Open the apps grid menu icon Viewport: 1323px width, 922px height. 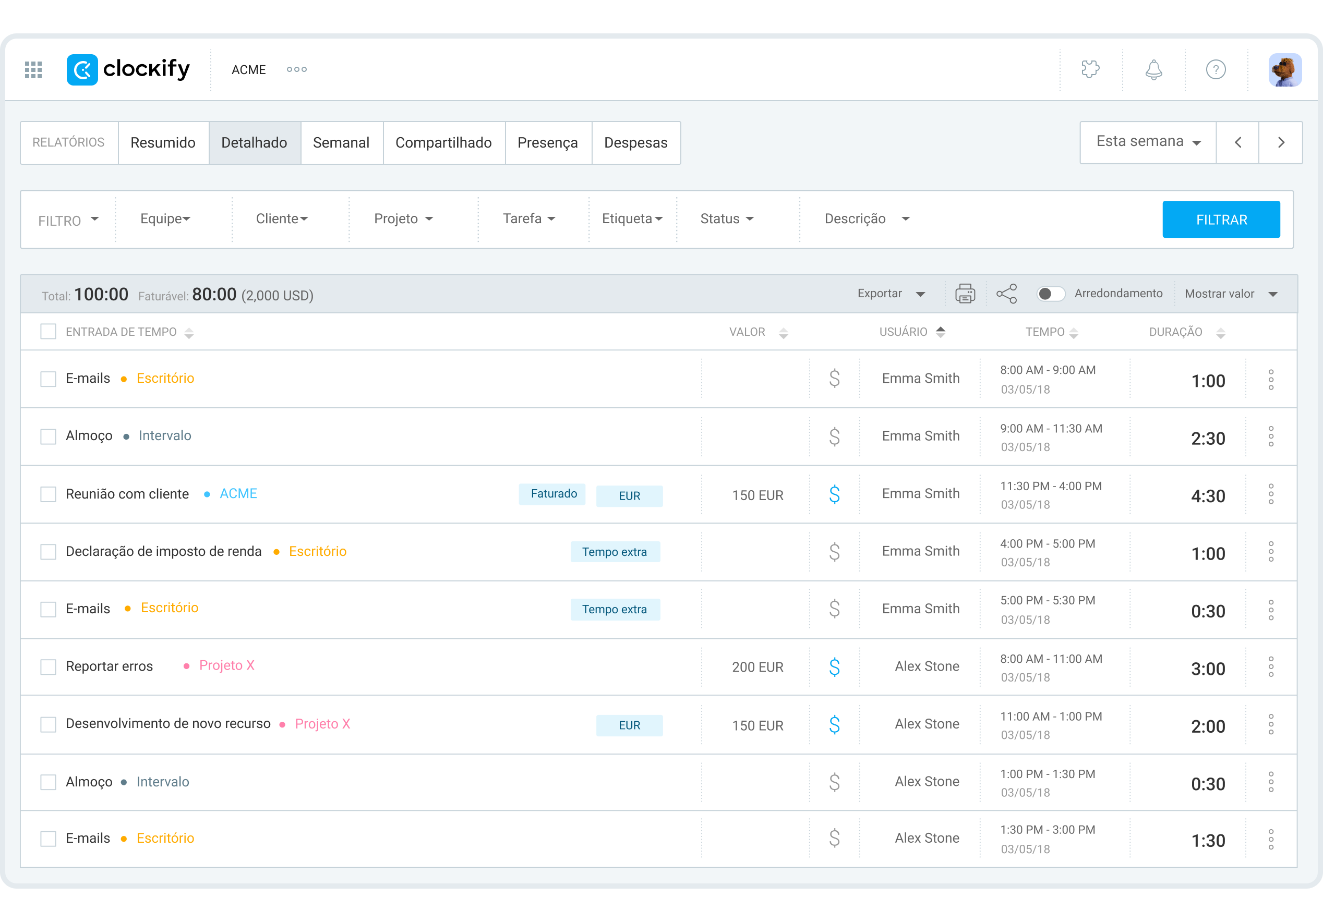click(x=33, y=70)
